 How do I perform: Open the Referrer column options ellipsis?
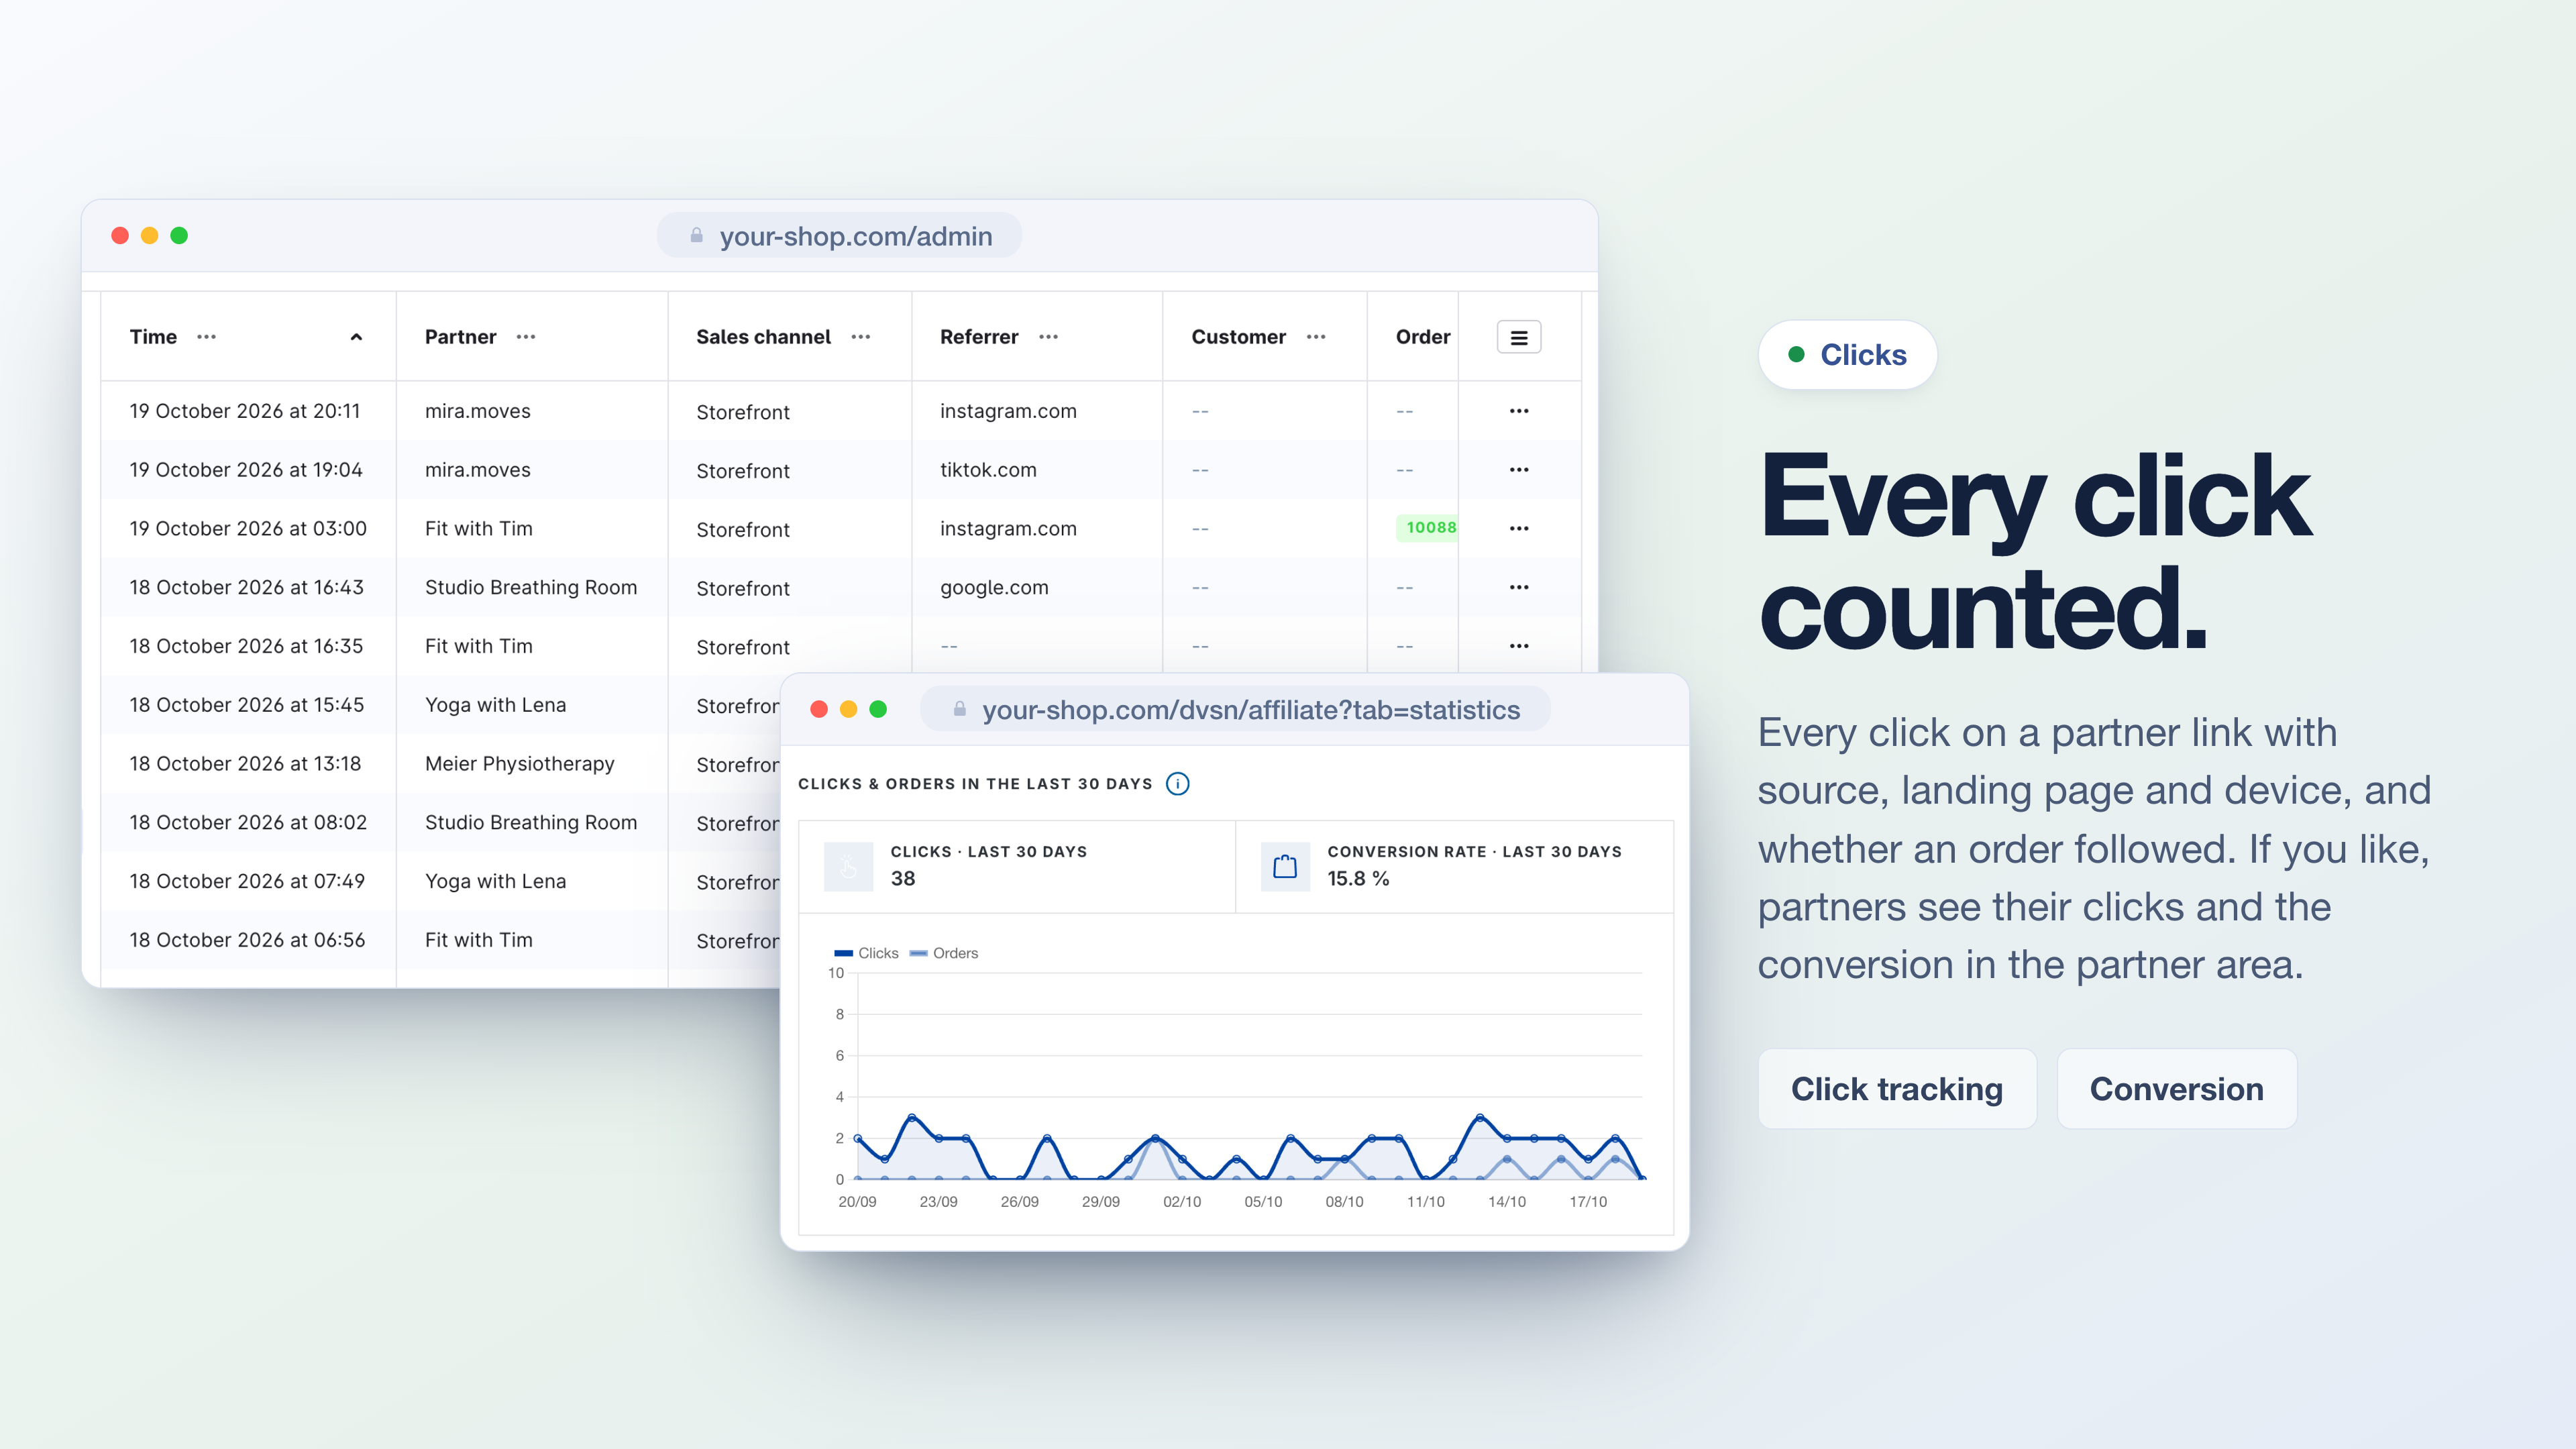tap(1048, 337)
